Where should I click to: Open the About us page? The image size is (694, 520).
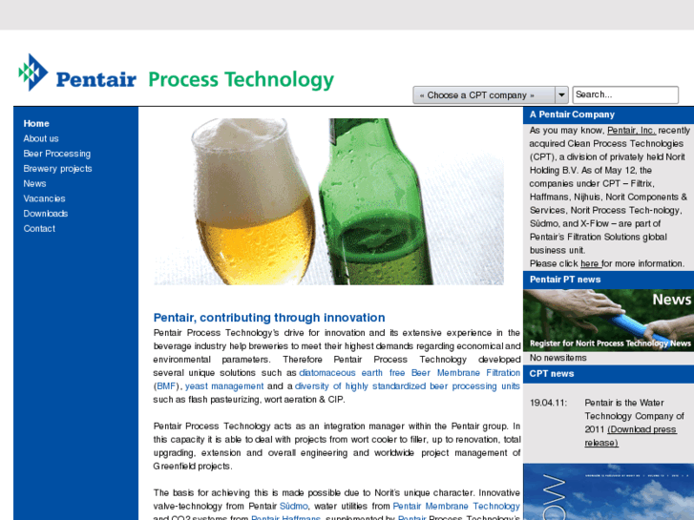click(41, 138)
